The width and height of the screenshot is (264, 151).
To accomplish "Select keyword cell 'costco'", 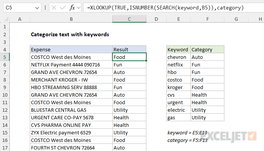I will click(x=178, y=80).
